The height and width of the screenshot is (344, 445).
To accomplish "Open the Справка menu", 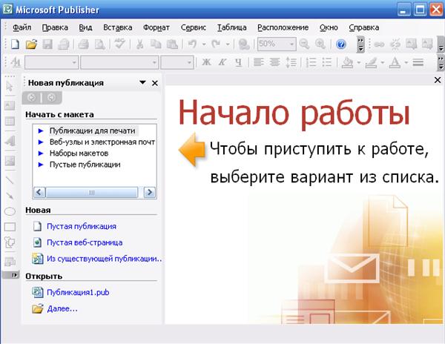I will [364, 27].
